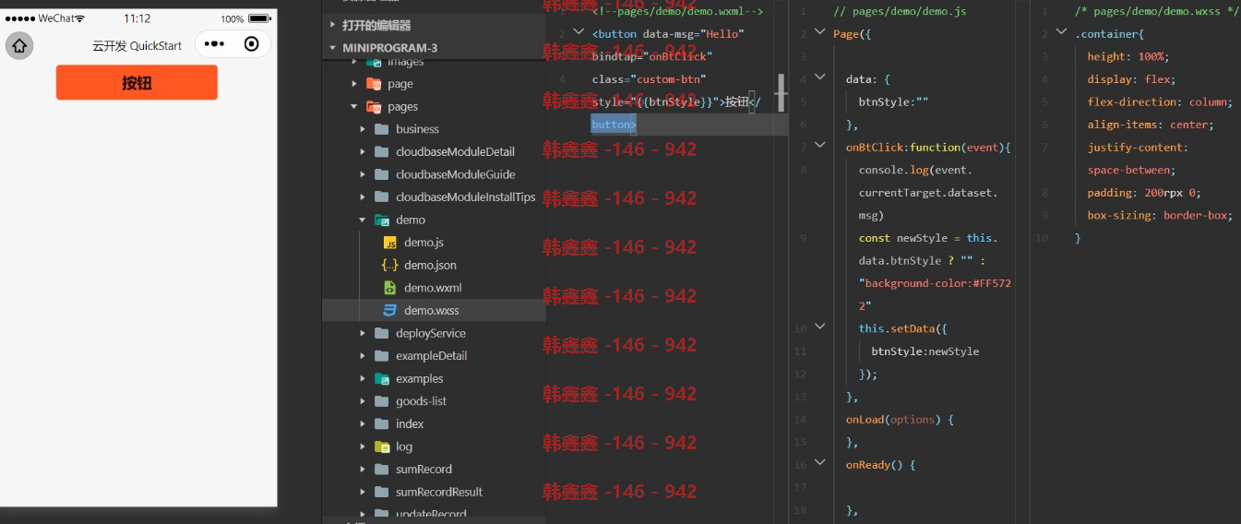The image size is (1241, 524).
Task: Click the cloudbaseModuleDetail folder icon
Action: 382,152
